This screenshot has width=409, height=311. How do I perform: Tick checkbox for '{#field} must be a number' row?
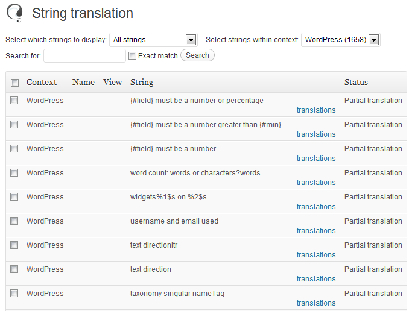tap(14, 149)
